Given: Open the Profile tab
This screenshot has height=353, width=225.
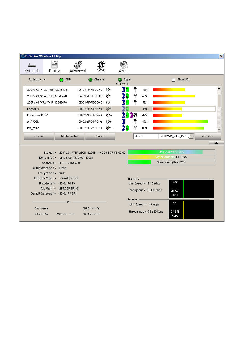Looking at the screenshot, I should [54, 67].
